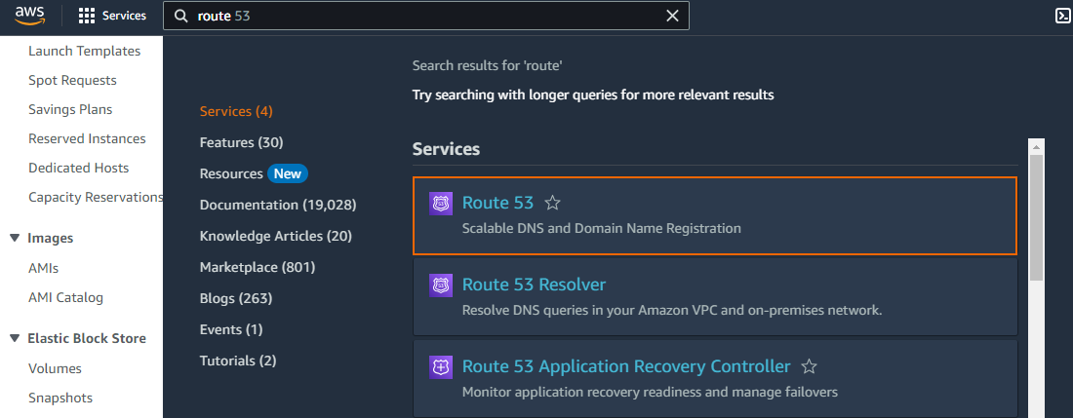
Task: Open Spot Requests in sidebar
Action: [x=72, y=81]
